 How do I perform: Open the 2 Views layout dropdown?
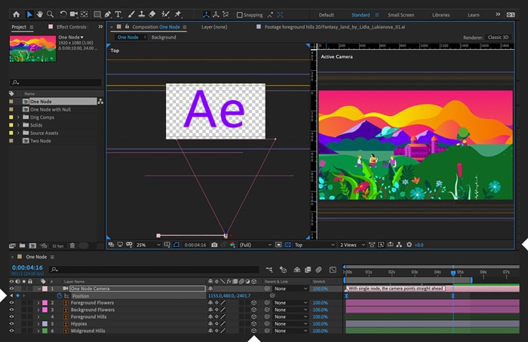[x=352, y=245]
